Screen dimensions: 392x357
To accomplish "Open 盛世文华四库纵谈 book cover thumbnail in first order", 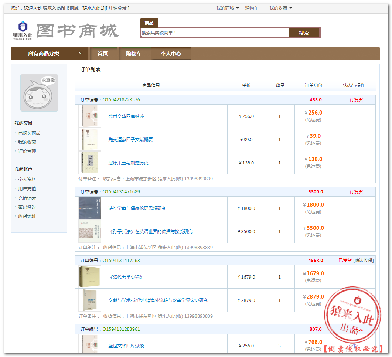I will point(90,116).
